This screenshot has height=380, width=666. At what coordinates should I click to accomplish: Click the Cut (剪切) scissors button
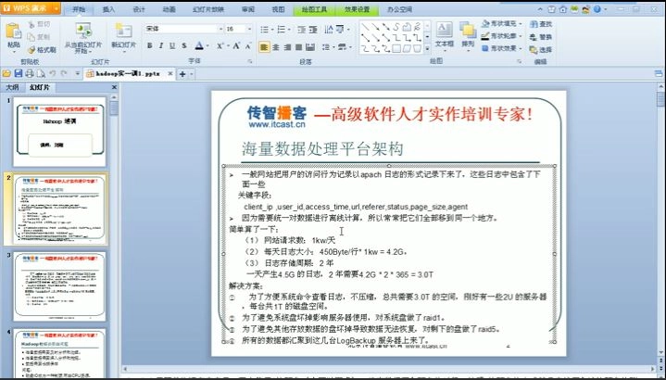(x=39, y=25)
